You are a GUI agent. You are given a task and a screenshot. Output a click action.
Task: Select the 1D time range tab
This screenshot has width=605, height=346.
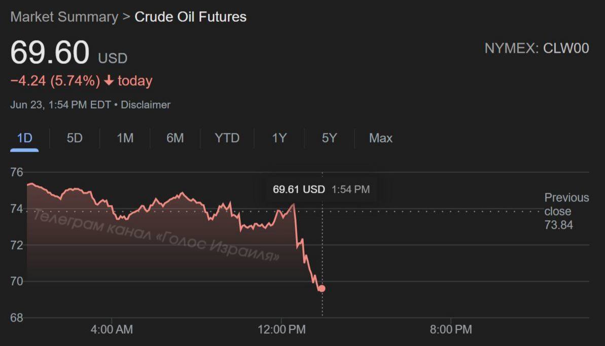coord(24,138)
